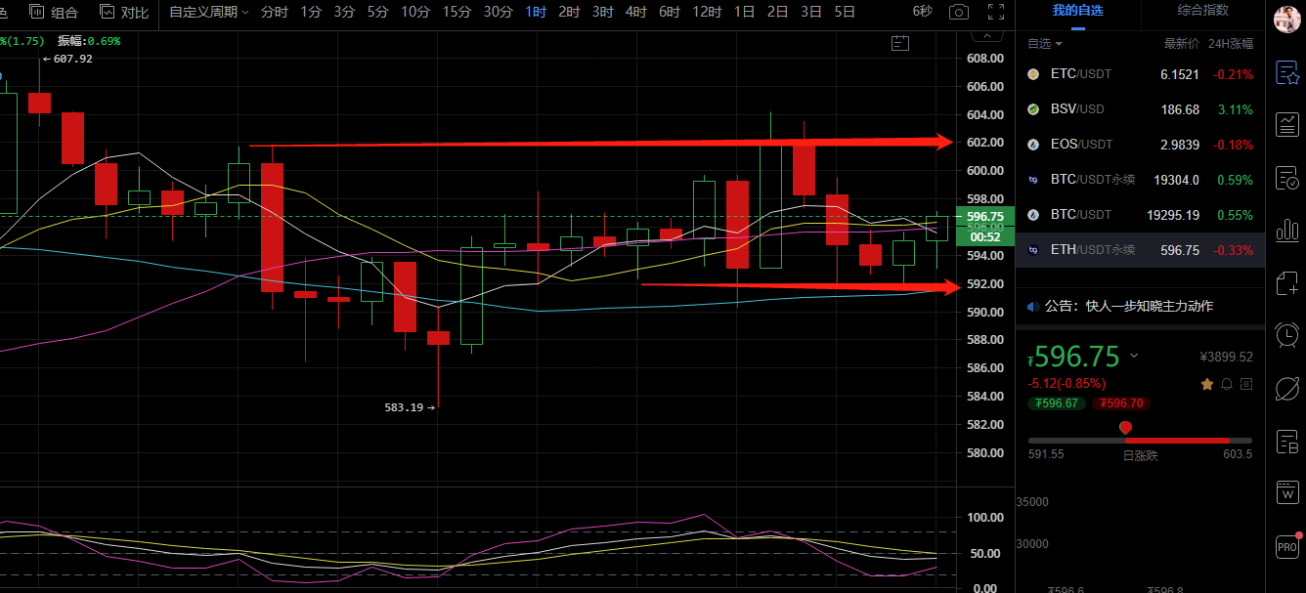Enter fullscreen chart mode

pyautogui.click(x=995, y=12)
